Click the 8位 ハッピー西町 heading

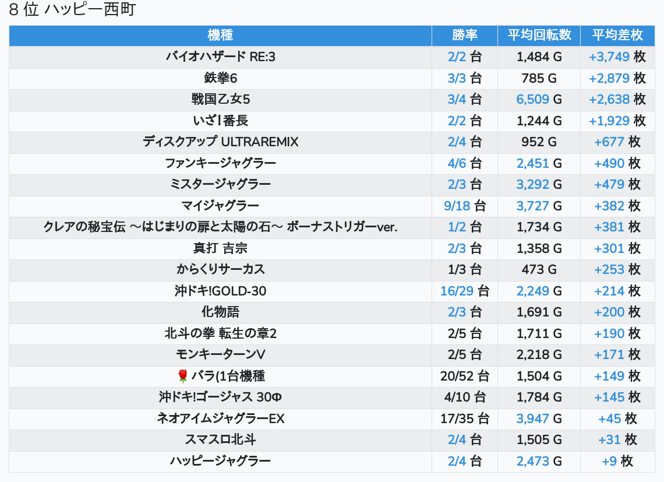pyautogui.click(x=72, y=9)
